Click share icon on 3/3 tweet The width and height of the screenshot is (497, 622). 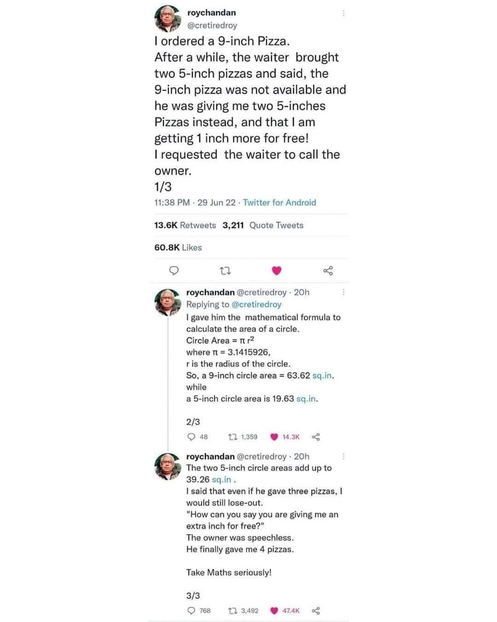click(x=315, y=611)
